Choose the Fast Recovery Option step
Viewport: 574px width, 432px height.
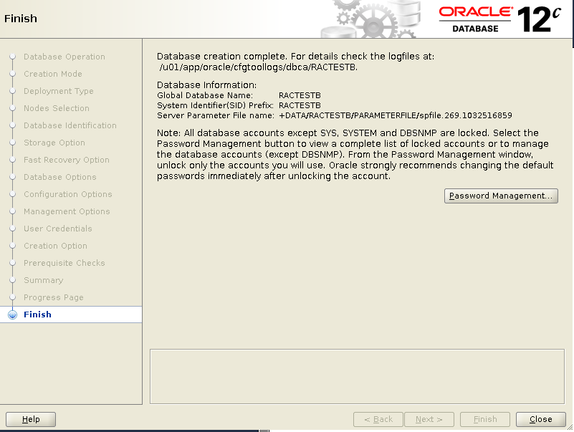[66, 160]
